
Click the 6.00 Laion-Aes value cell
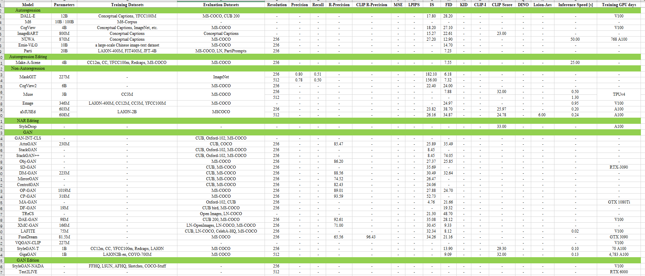pyautogui.click(x=542, y=115)
